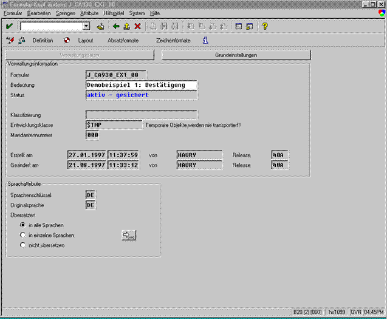Open the Springen menu
Screen dimensions: 387x320
pos(66,13)
